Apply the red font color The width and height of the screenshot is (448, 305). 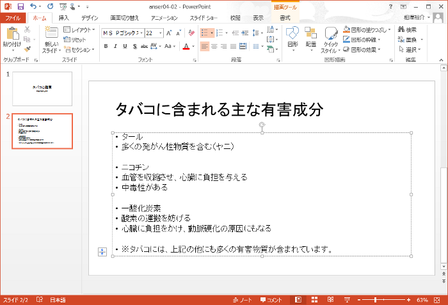(x=186, y=46)
